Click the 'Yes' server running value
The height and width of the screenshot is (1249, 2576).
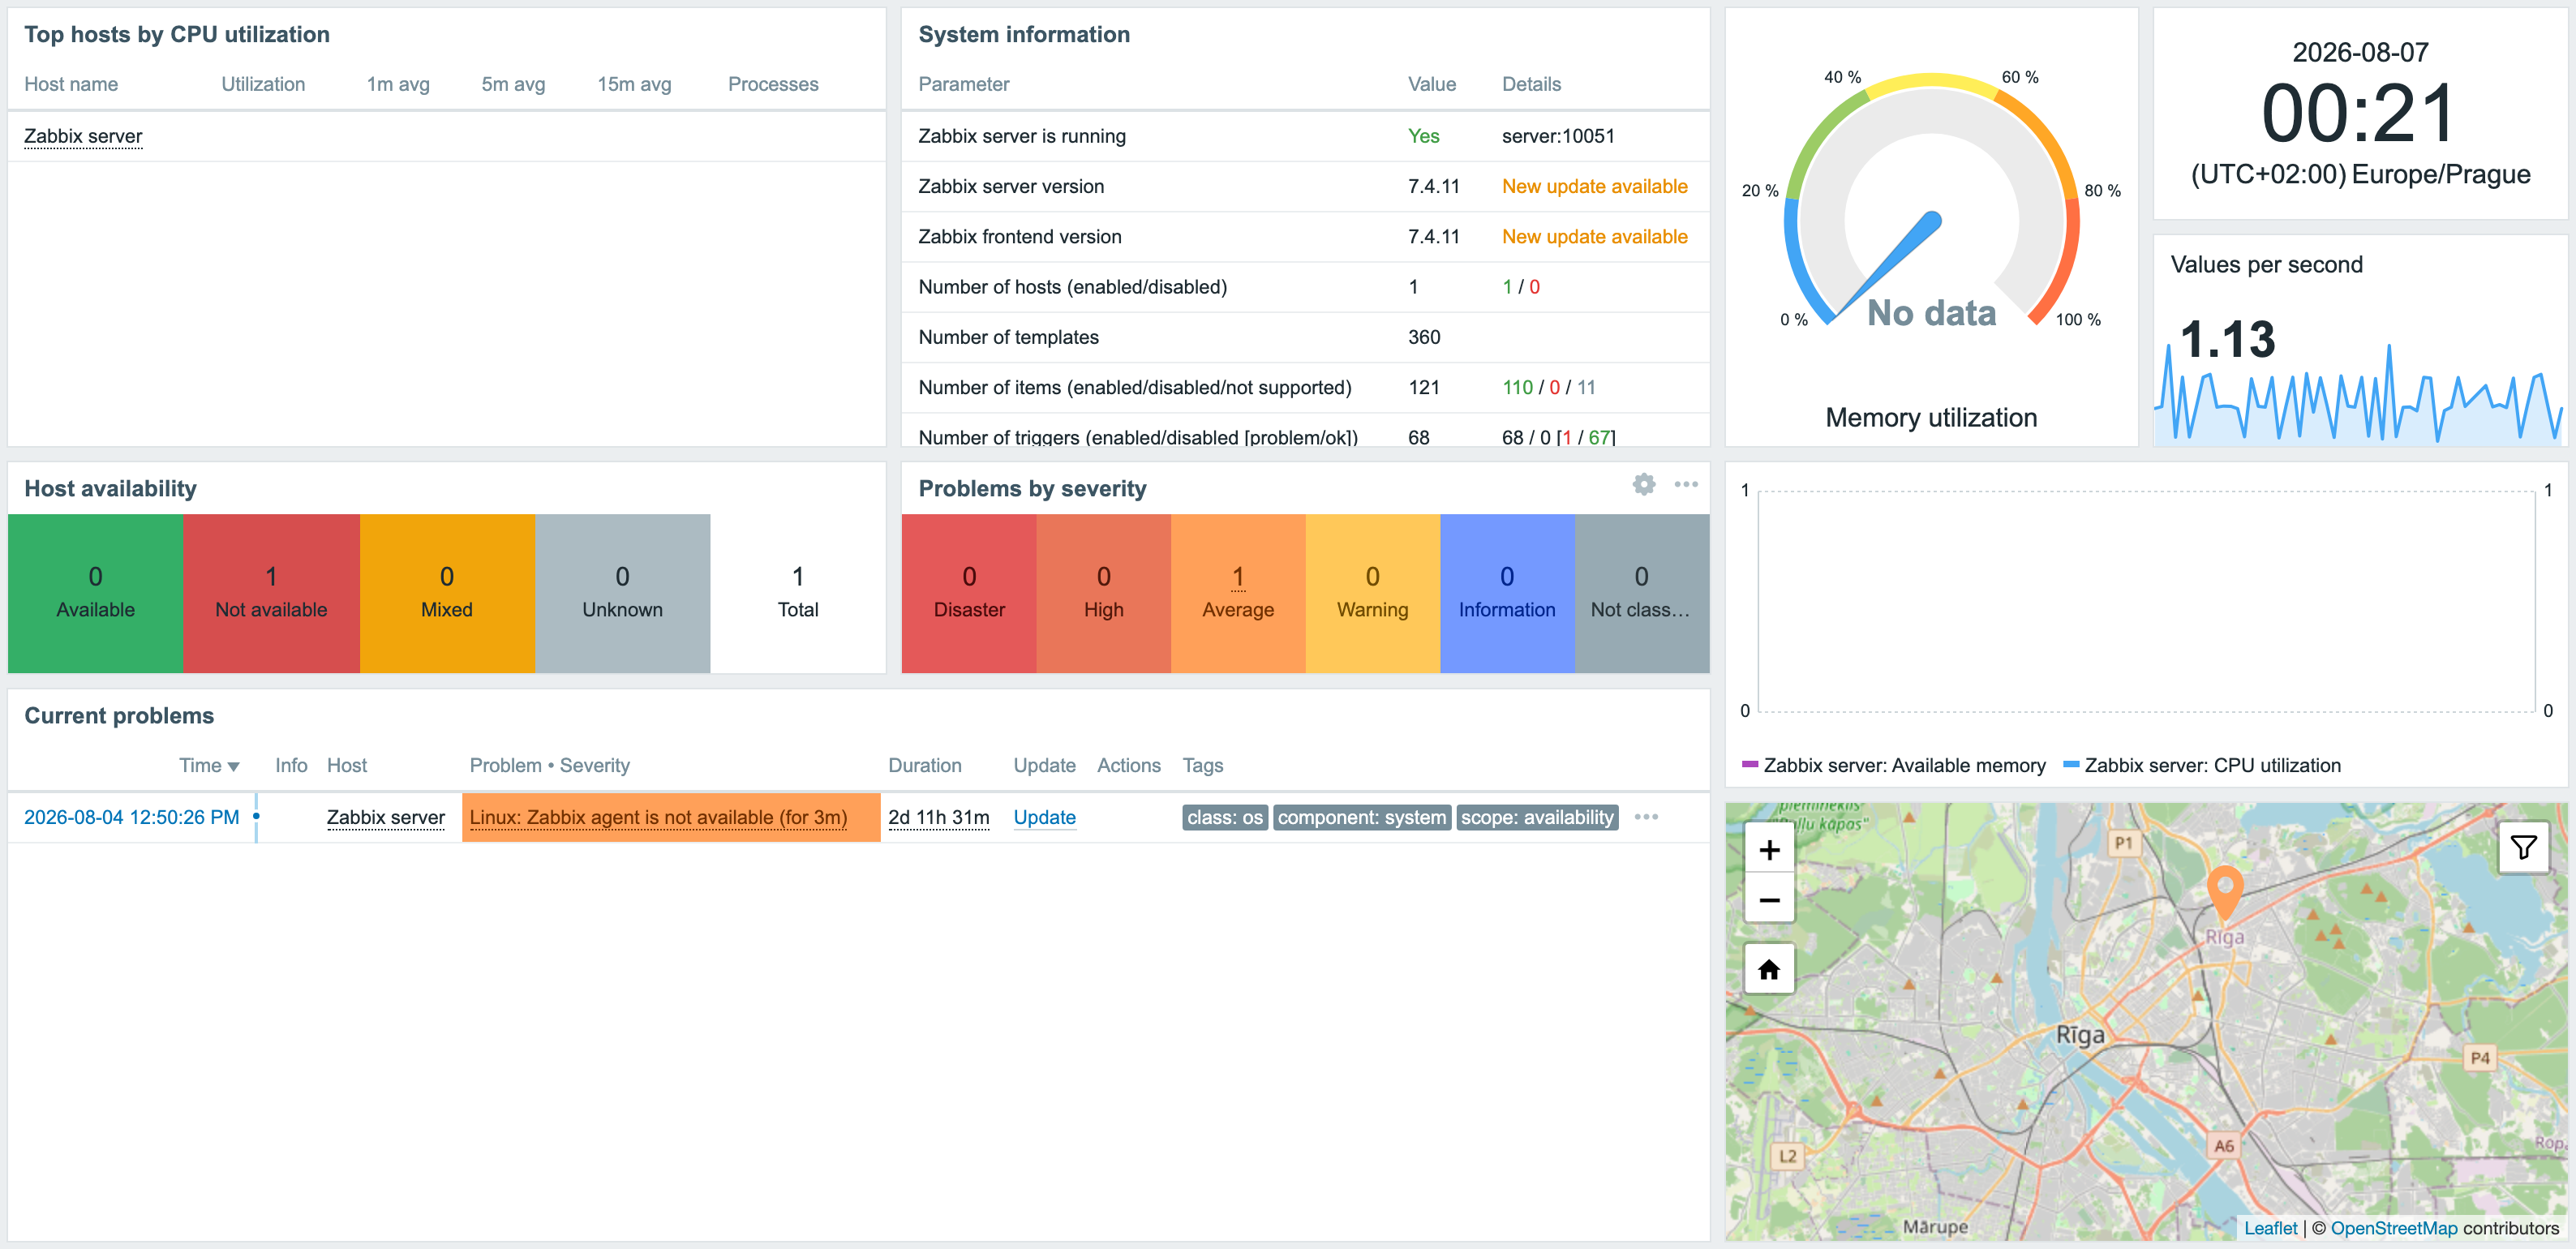point(1423,136)
